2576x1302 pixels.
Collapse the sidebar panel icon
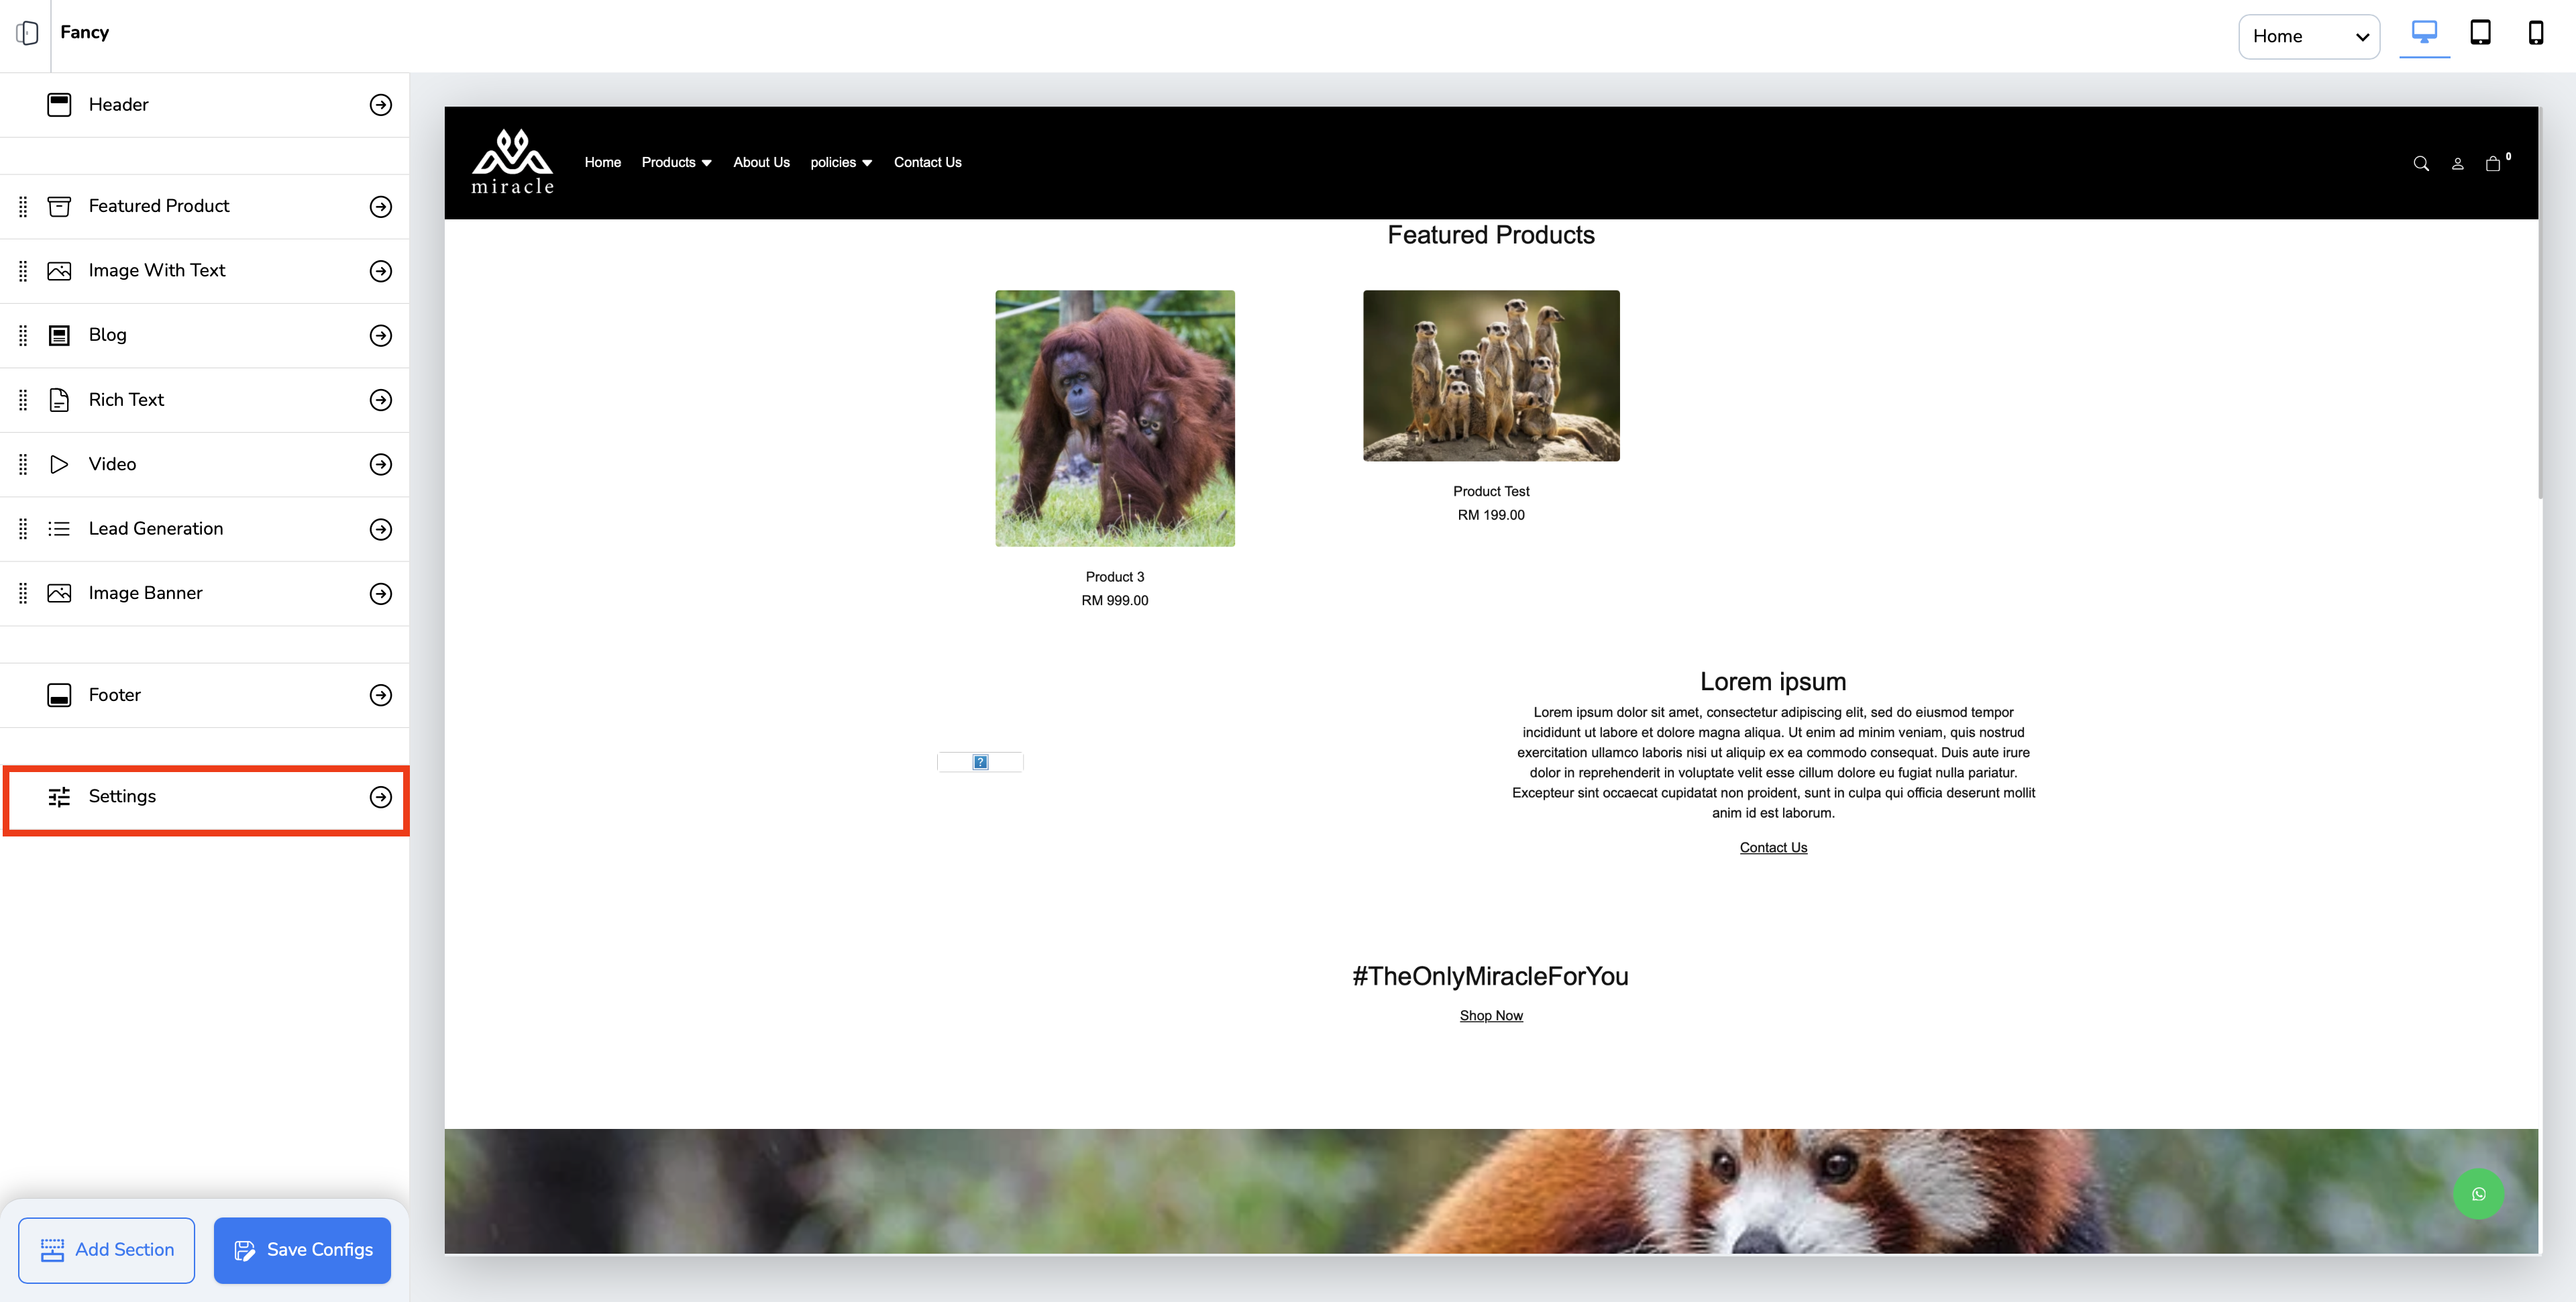27,33
